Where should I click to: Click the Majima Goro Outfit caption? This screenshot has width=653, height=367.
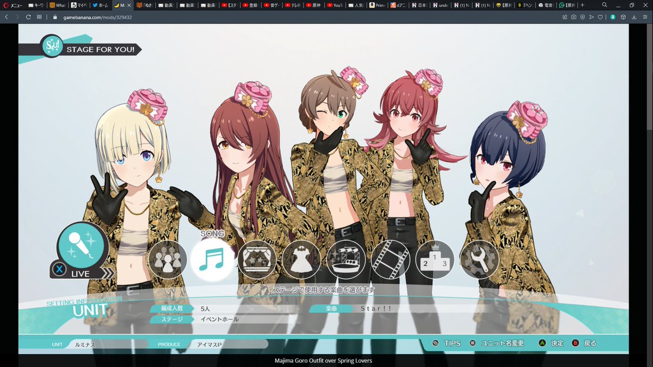pos(323,360)
